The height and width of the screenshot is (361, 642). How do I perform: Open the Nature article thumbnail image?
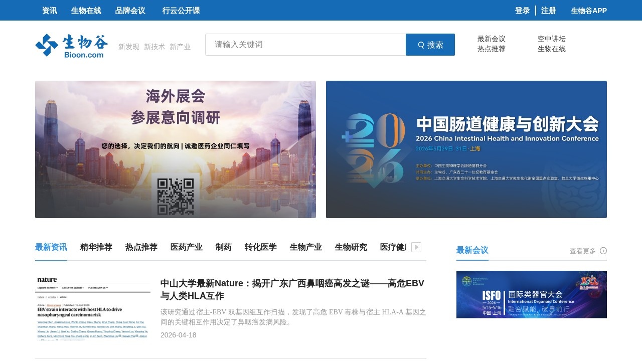(x=93, y=308)
